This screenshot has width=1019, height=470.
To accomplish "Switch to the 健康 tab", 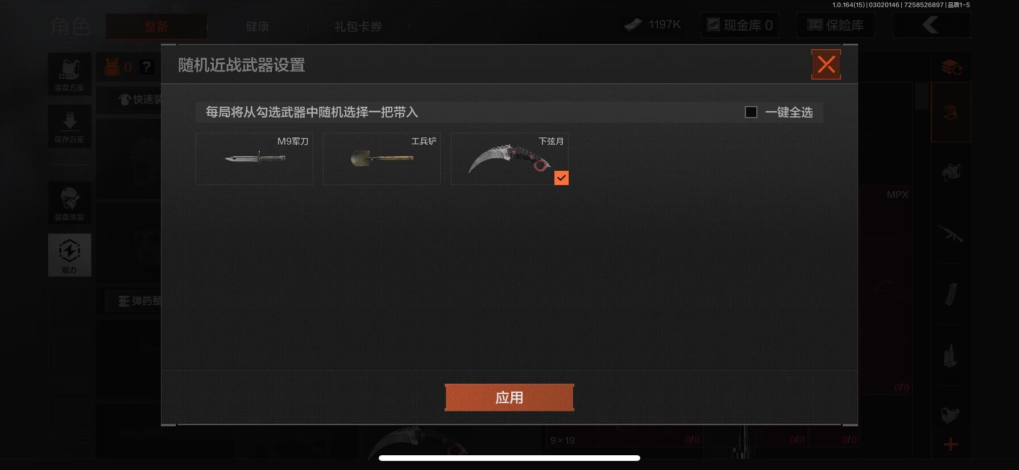I will 257,26.
